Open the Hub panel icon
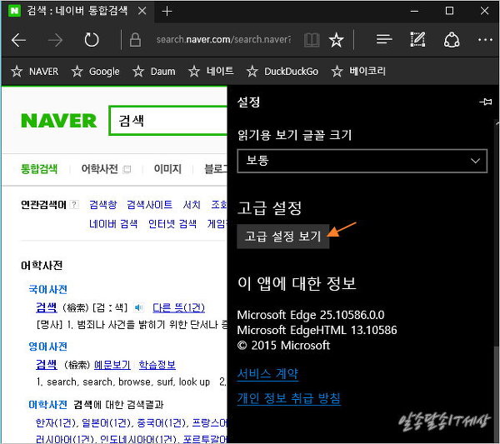This screenshot has width=500, height=444. (x=383, y=40)
